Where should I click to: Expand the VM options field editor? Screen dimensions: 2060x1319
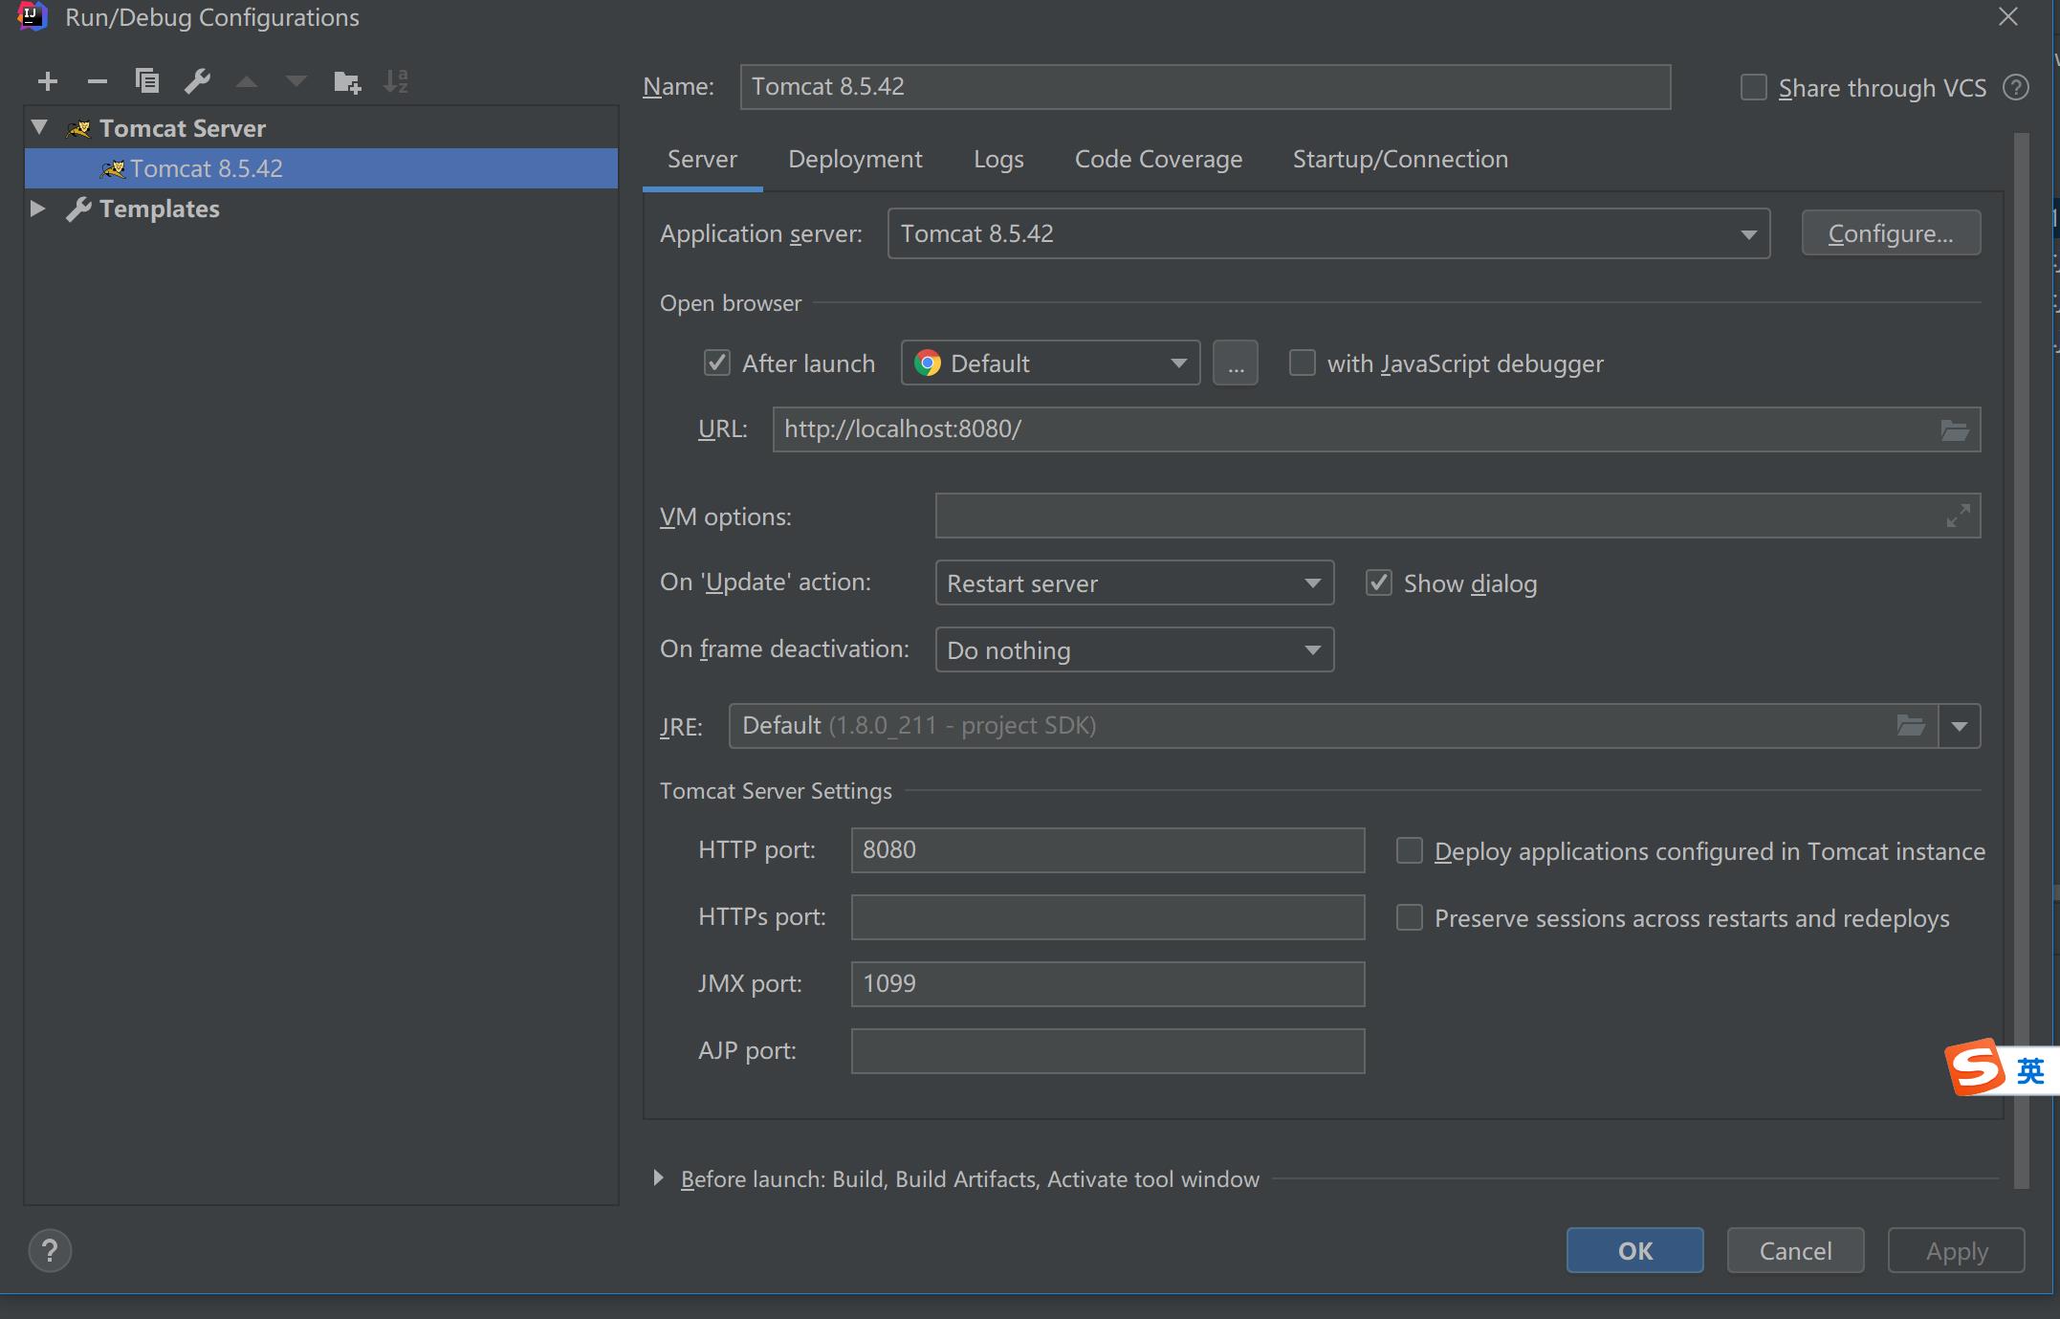(1958, 517)
